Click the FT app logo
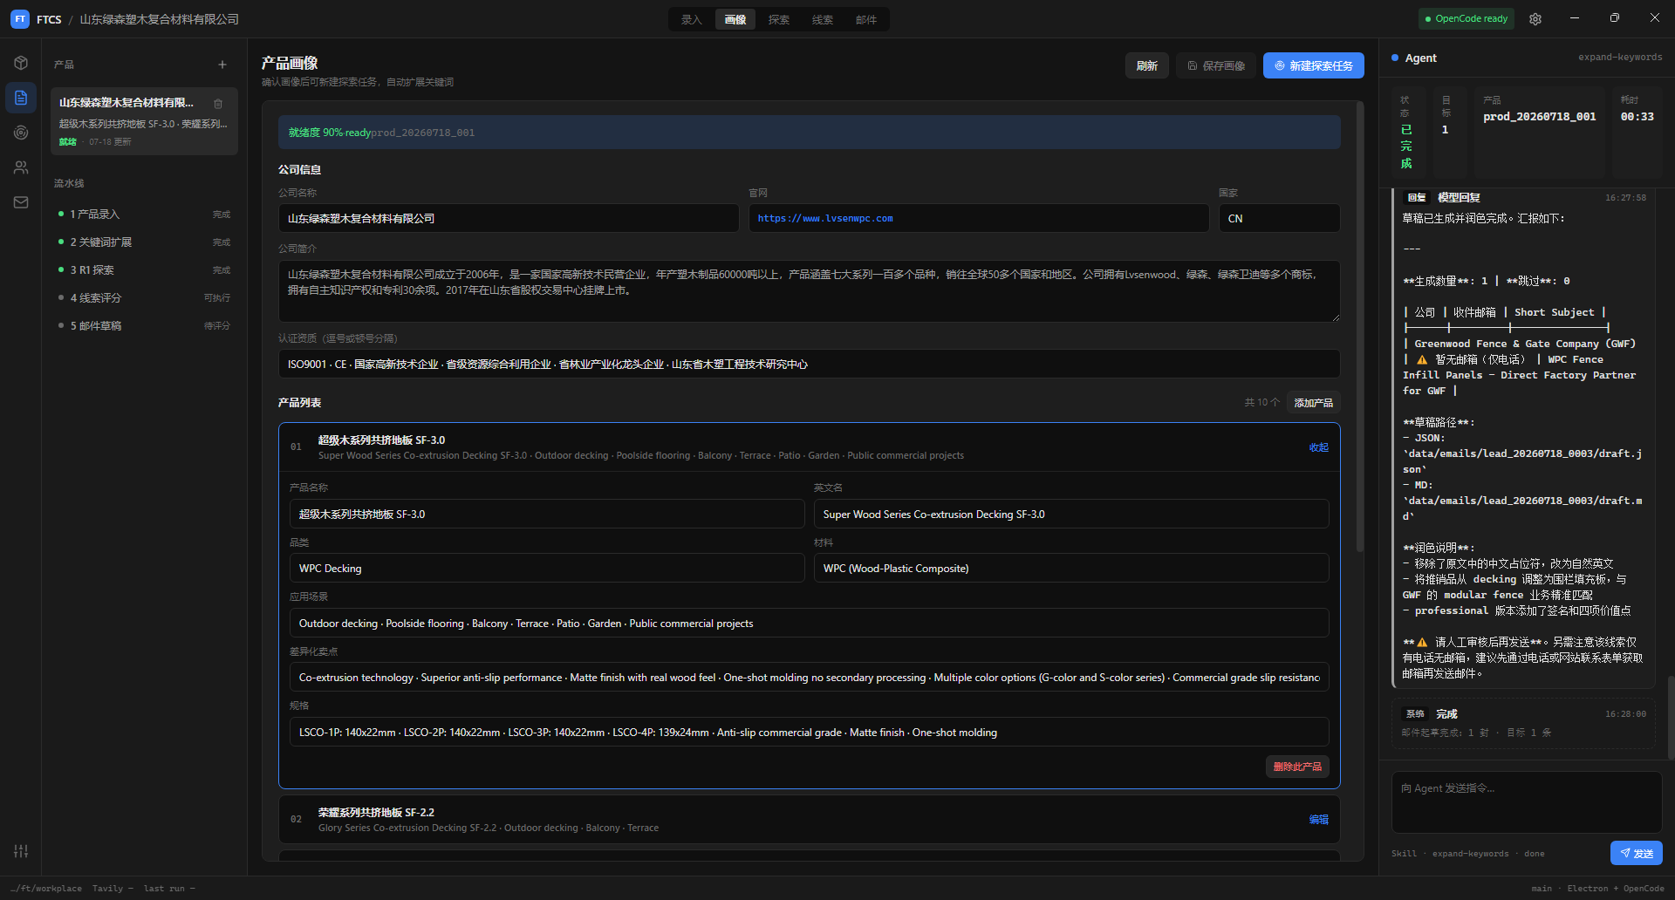This screenshot has height=900, width=1675. (x=20, y=19)
